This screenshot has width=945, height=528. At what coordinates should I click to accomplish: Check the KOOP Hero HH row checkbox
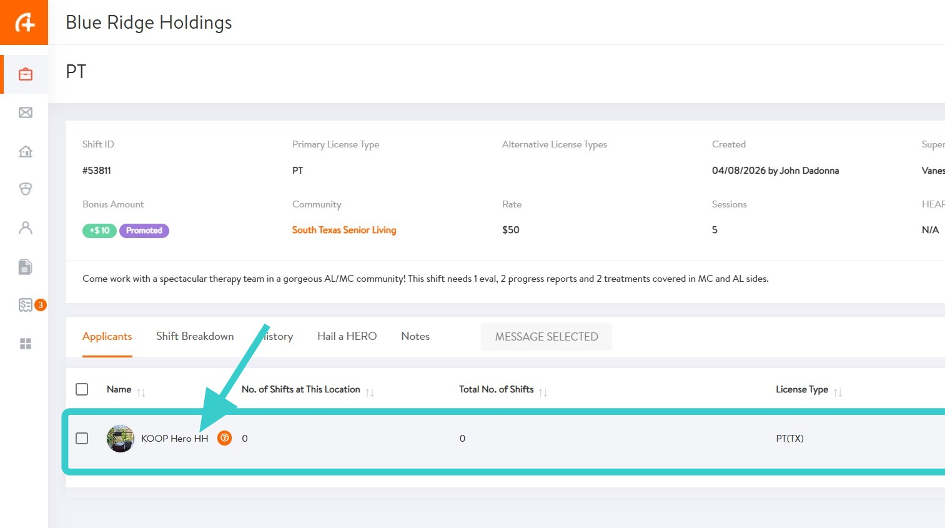click(82, 438)
